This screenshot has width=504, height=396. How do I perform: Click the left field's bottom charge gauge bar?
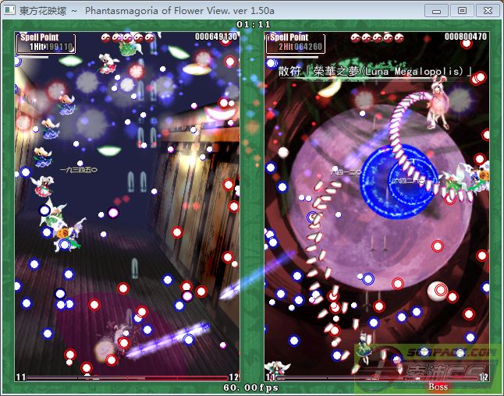click(x=127, y=378)
